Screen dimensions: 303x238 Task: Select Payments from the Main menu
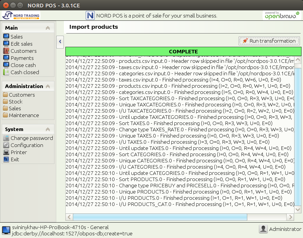point(22,58)
